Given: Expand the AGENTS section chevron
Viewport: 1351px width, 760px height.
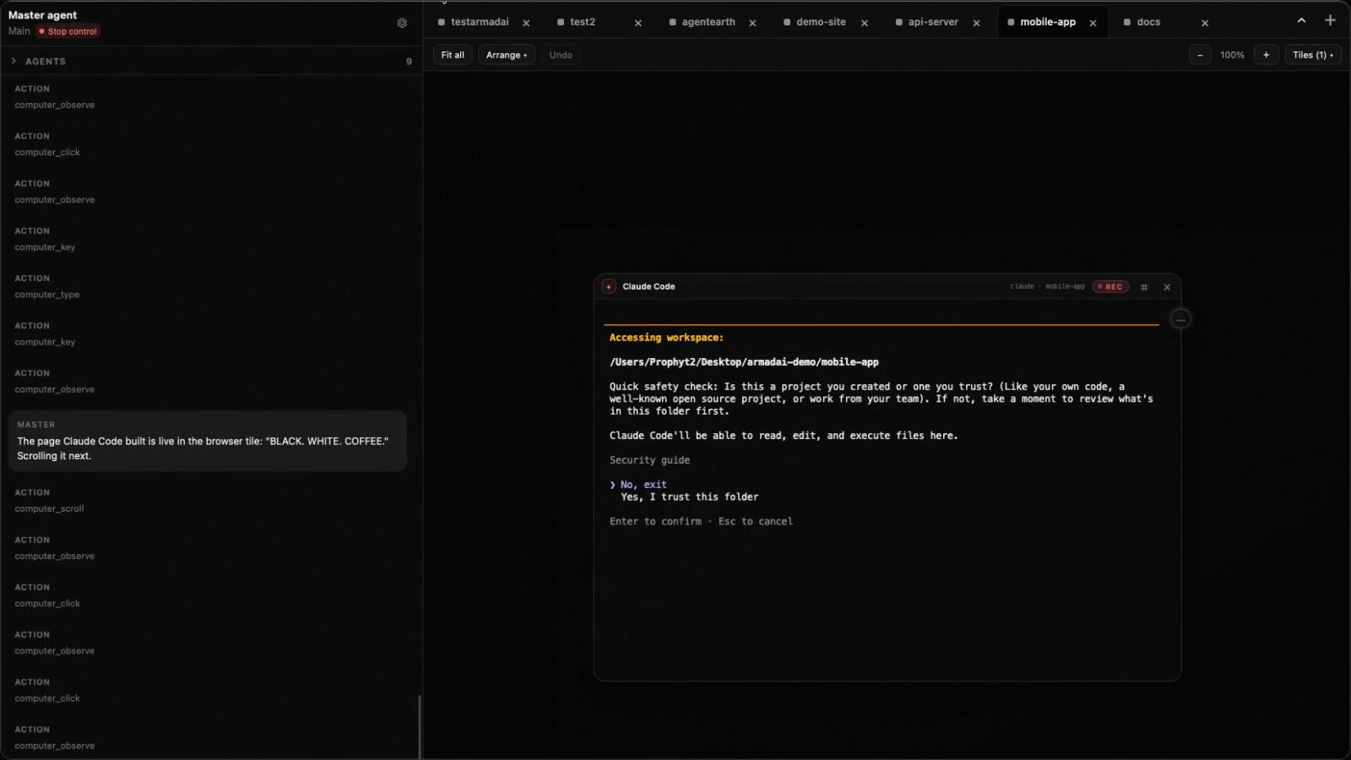Looking at the screenshot, I should pos(14,61).
